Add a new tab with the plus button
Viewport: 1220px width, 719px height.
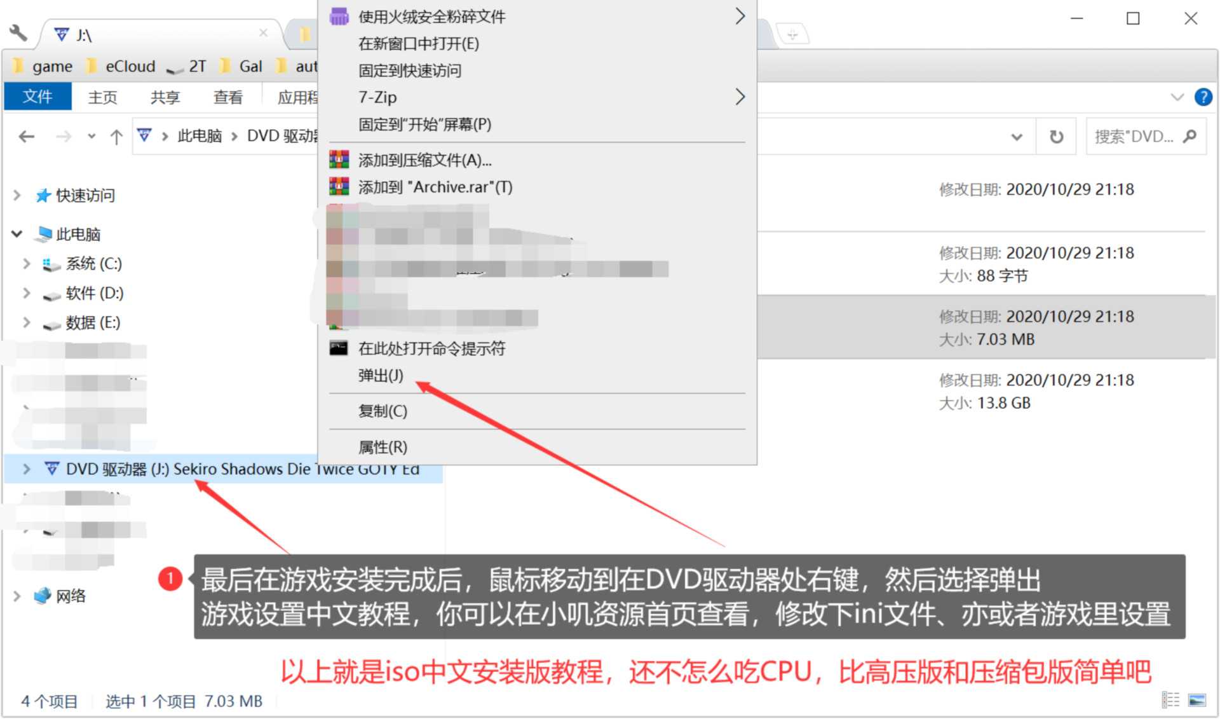792,34
